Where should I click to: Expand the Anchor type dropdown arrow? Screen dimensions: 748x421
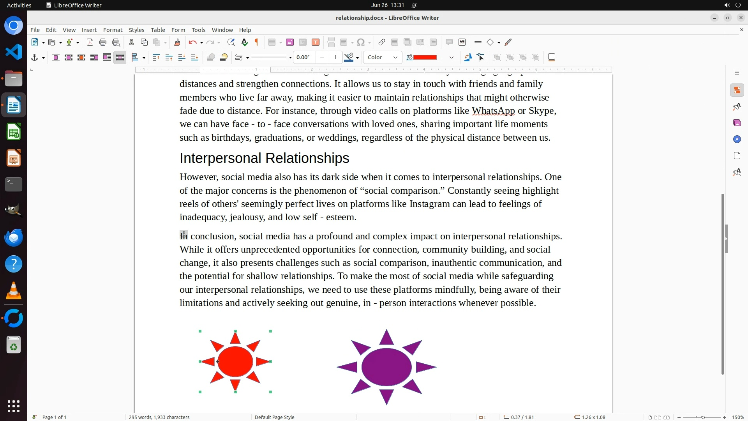point(43,58)
